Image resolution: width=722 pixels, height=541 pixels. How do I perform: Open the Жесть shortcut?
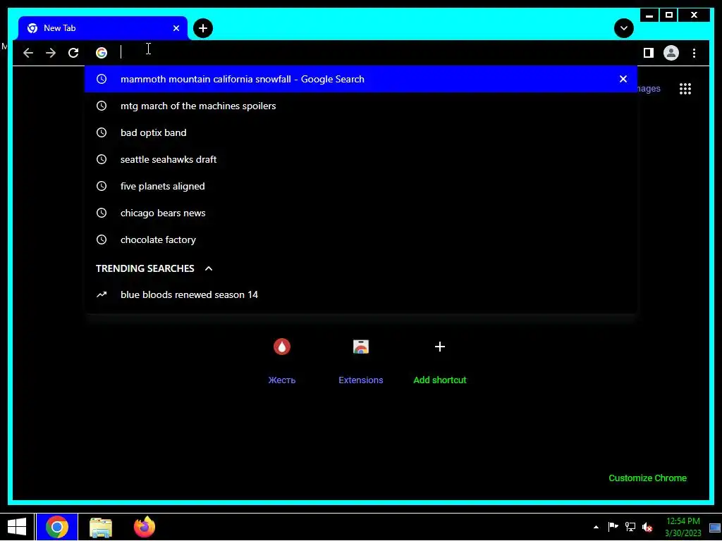[x=282, y=360]
